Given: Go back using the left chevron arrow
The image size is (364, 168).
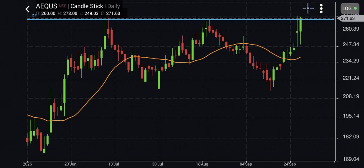Looking at the screenshot, I should 27,9.
